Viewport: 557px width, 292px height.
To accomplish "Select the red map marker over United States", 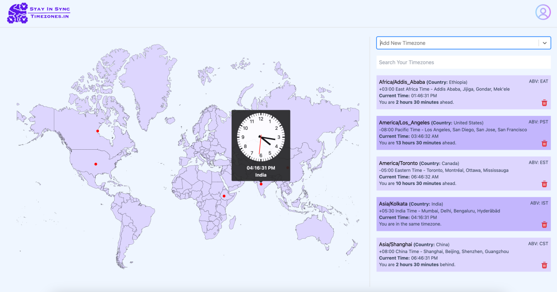I will point(96,164).
